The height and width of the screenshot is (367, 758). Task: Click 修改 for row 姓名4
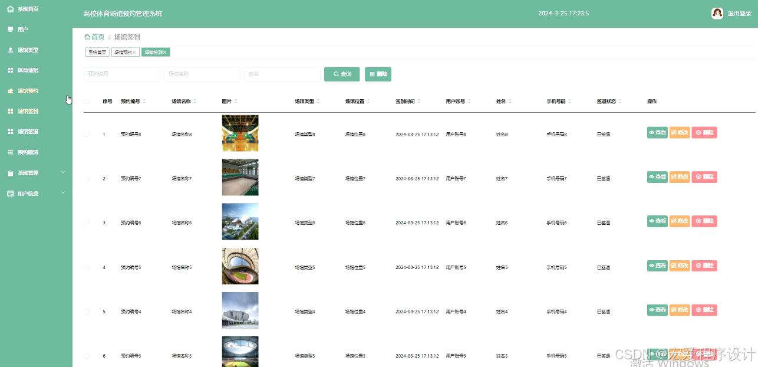click(x=680, y=310)
